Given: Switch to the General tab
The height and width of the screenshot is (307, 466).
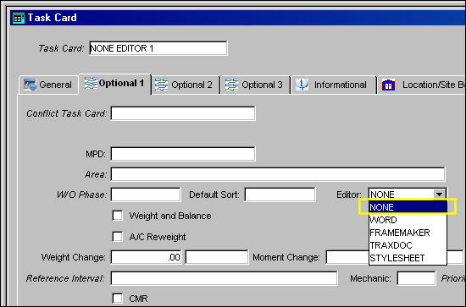Looking at the screenshot, I should tap(48, 85).
